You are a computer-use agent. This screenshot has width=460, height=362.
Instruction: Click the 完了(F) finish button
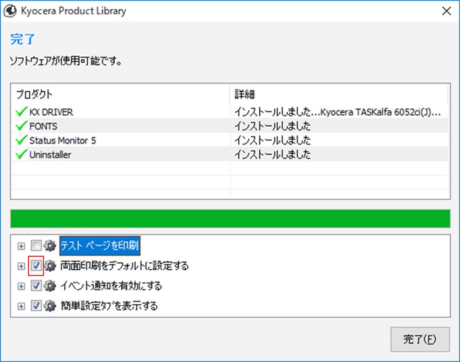pos(420,339)
